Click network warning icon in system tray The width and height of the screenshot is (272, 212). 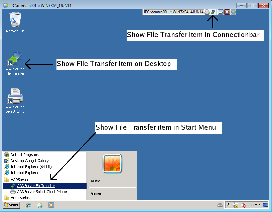(x=236, y=205)
